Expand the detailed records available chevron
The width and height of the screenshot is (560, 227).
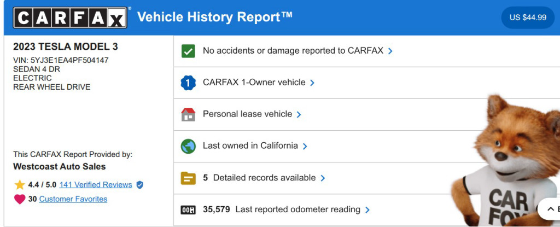[323, 178]
